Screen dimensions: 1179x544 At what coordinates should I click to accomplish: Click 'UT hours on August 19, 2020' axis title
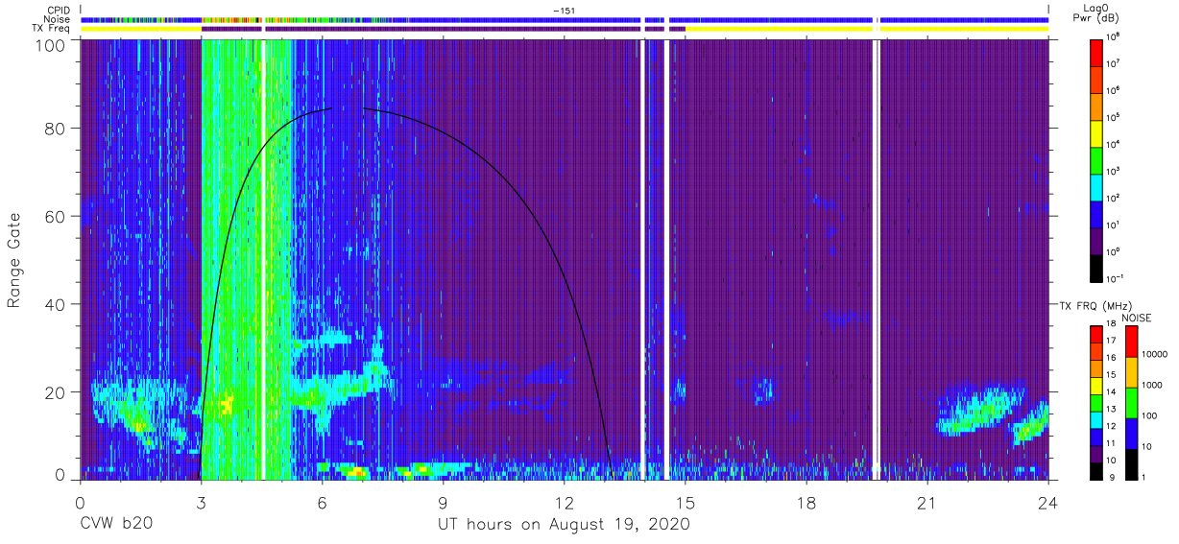[564, 524]
